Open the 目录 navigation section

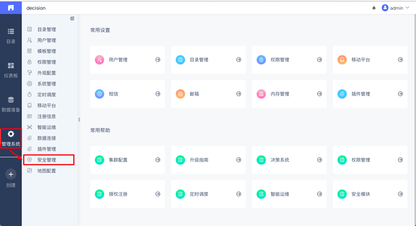11,36
